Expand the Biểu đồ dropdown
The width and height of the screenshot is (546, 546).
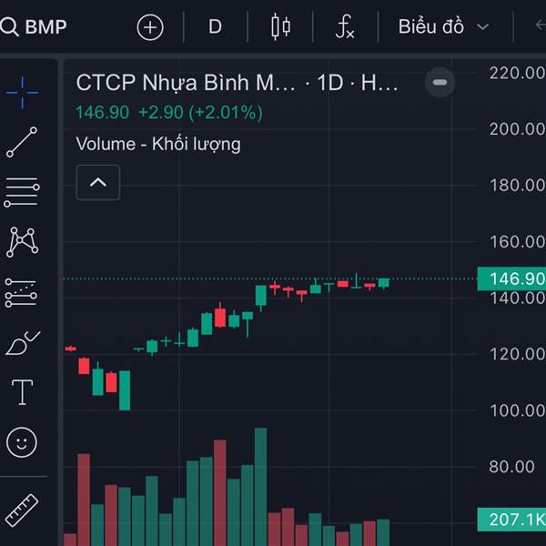[444, 26]
